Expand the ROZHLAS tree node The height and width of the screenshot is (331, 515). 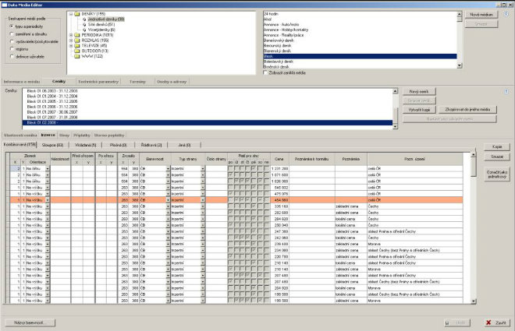point(70,40)
